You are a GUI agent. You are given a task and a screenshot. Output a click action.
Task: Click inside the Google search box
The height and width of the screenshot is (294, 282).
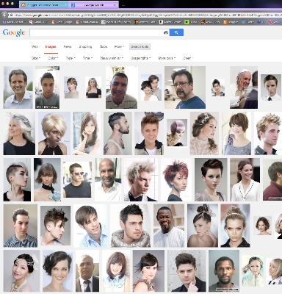point(97,32)
